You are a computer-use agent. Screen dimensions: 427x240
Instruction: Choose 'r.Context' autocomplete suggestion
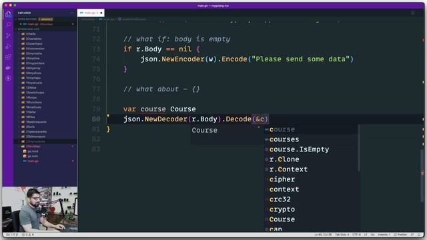coord(312,169)
